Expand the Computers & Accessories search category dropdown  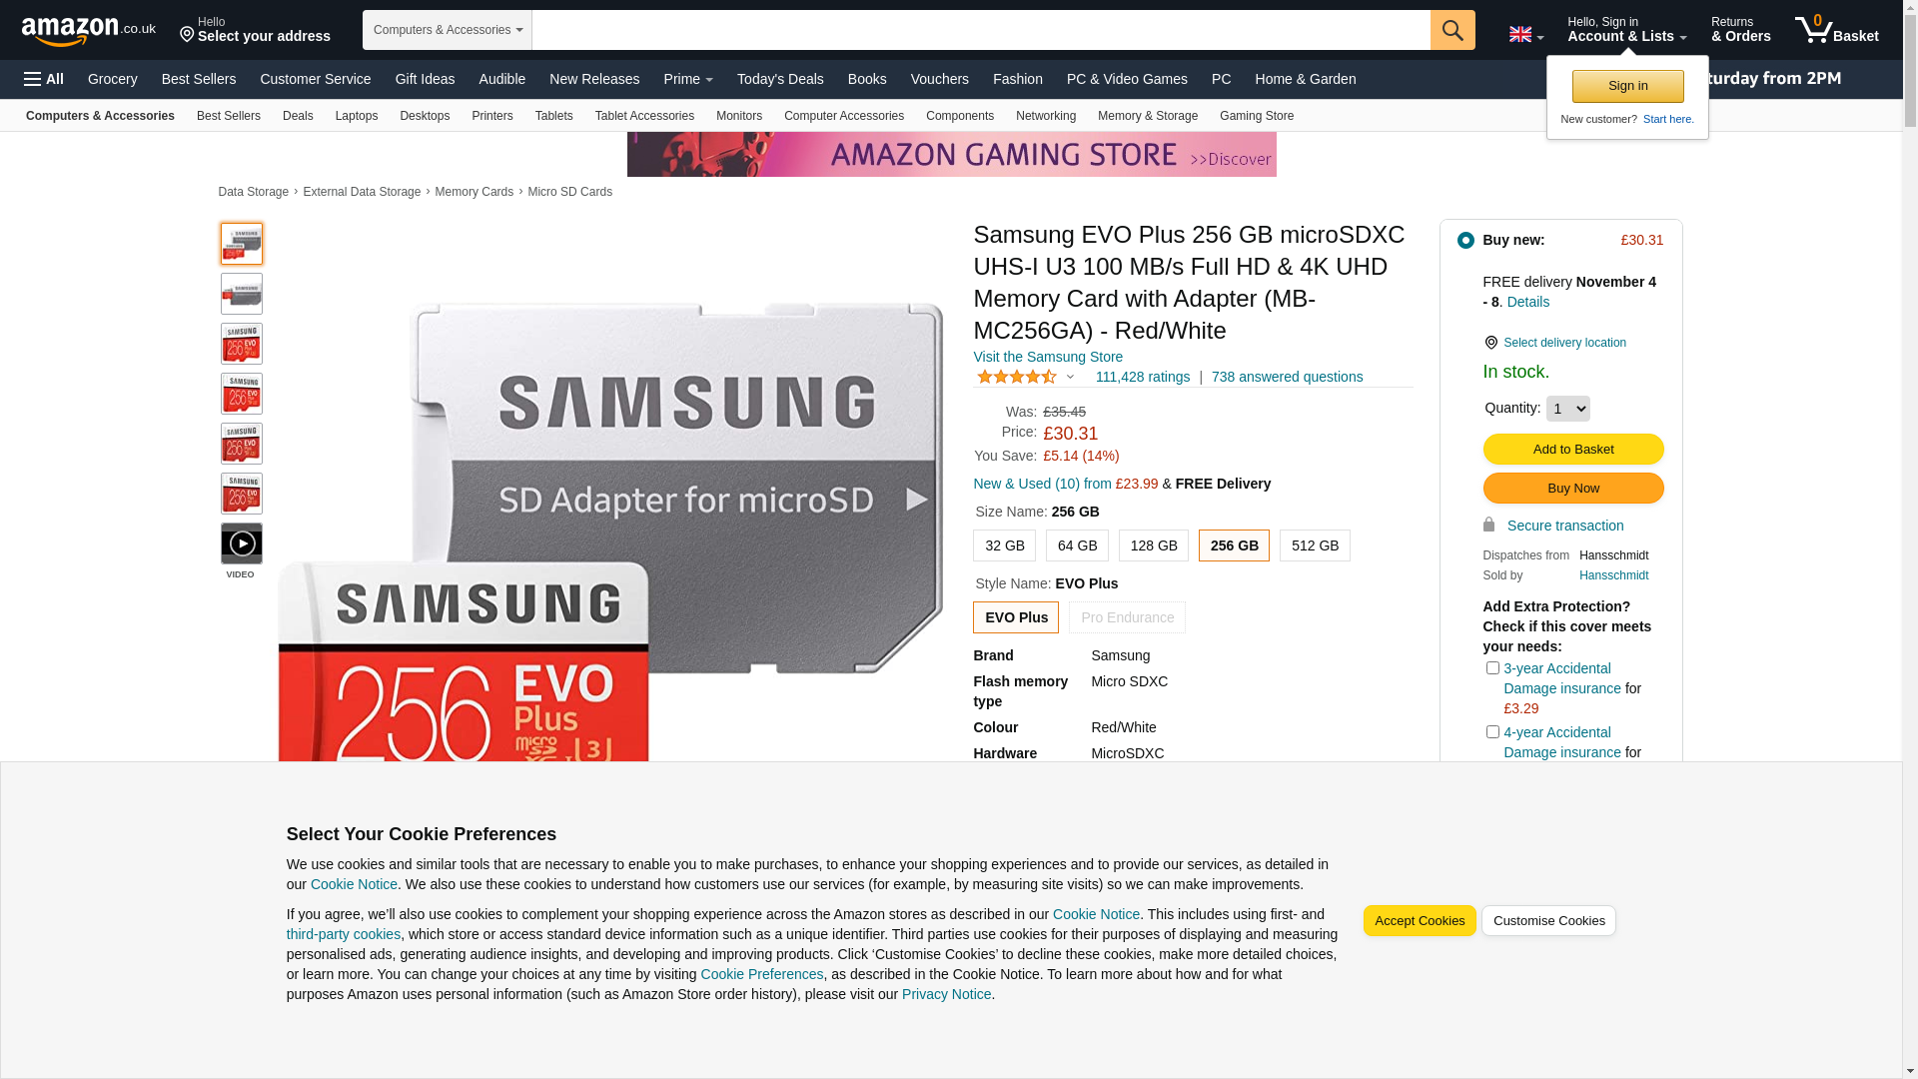(x=447, y=30)
